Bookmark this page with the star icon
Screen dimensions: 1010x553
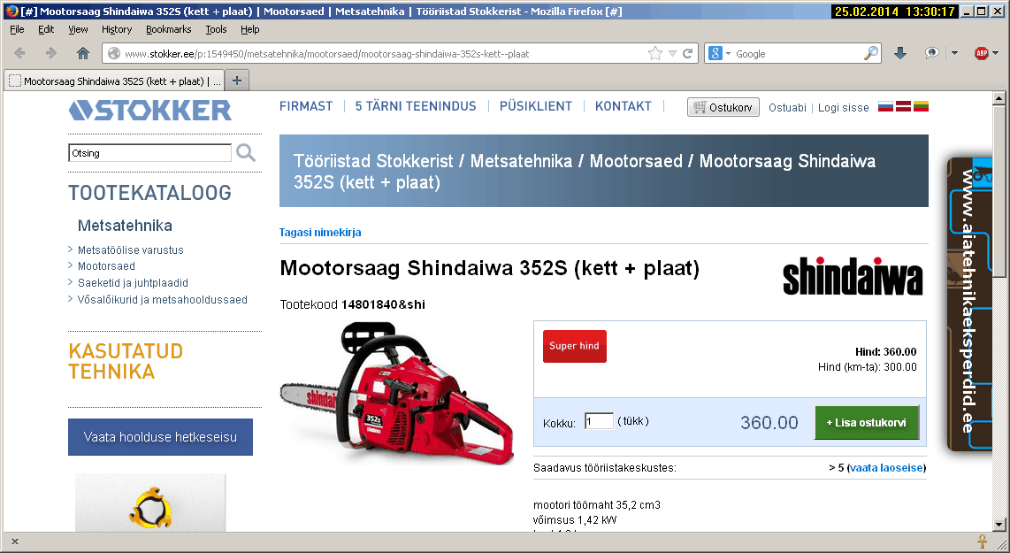click(x=655, y=53)
